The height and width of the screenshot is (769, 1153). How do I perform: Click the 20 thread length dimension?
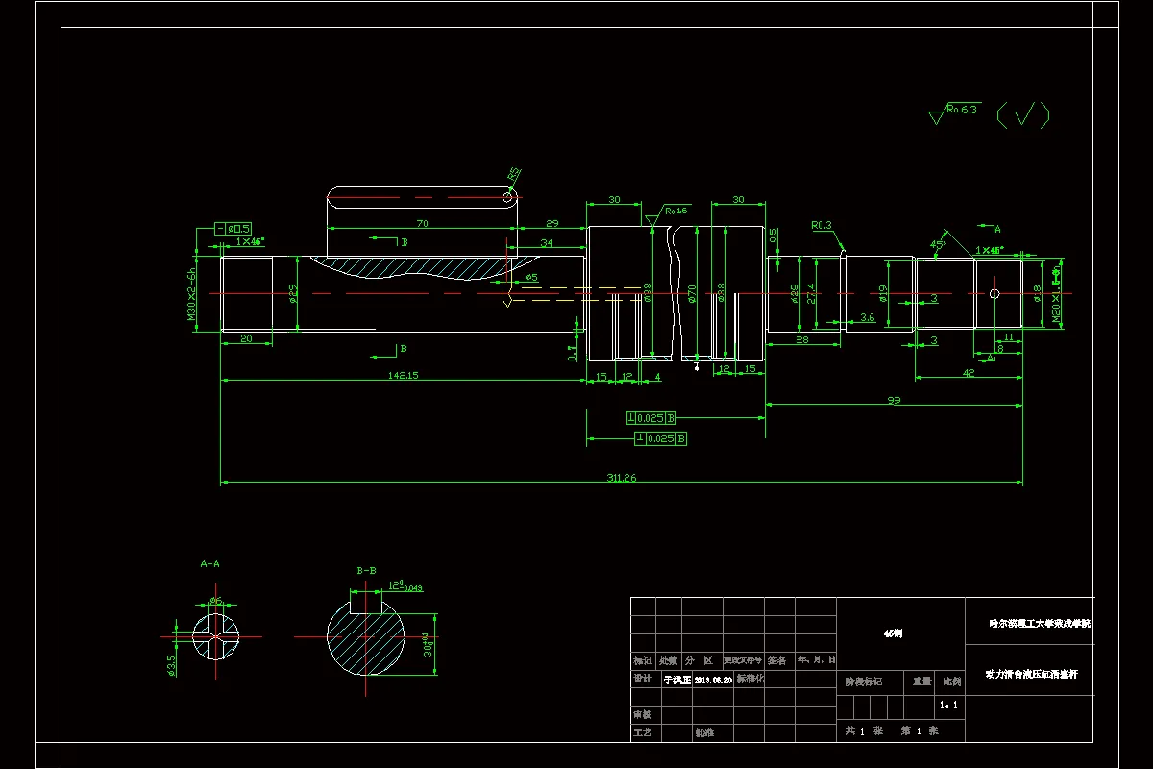[245, 338]
